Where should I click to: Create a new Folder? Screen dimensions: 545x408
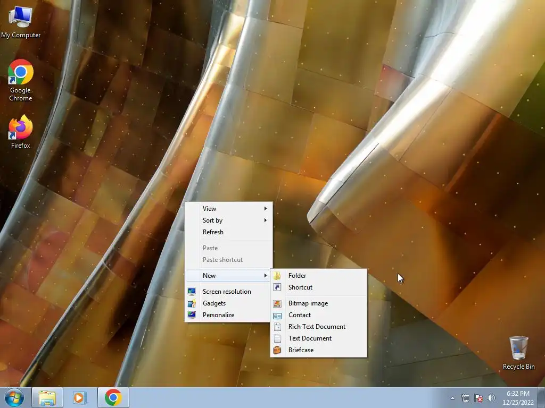click(318, 276)
